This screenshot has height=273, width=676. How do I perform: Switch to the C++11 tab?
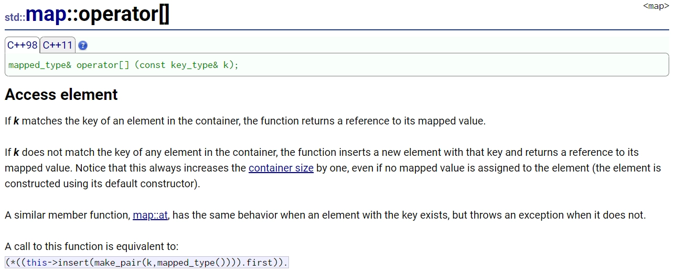click(x=58, y=45)
